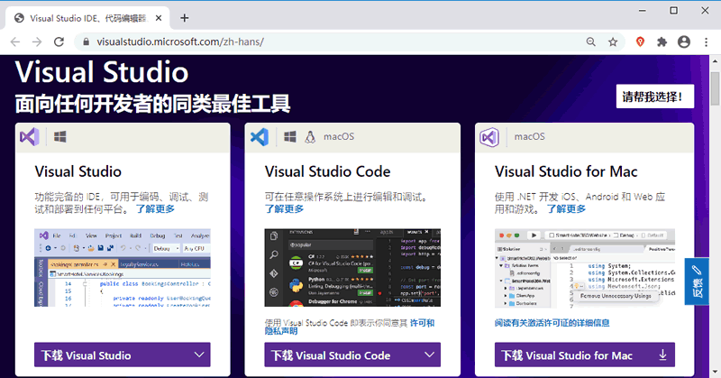Click 面向任何开发者的同类最佳工具 heading

click(x=152, y=104)
